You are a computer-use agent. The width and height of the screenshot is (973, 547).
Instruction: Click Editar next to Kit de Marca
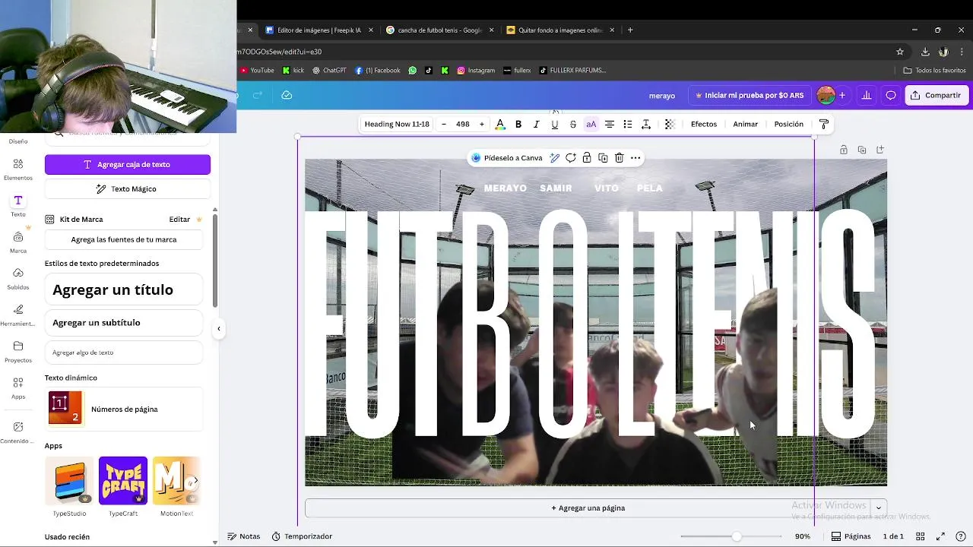point(179,219)
